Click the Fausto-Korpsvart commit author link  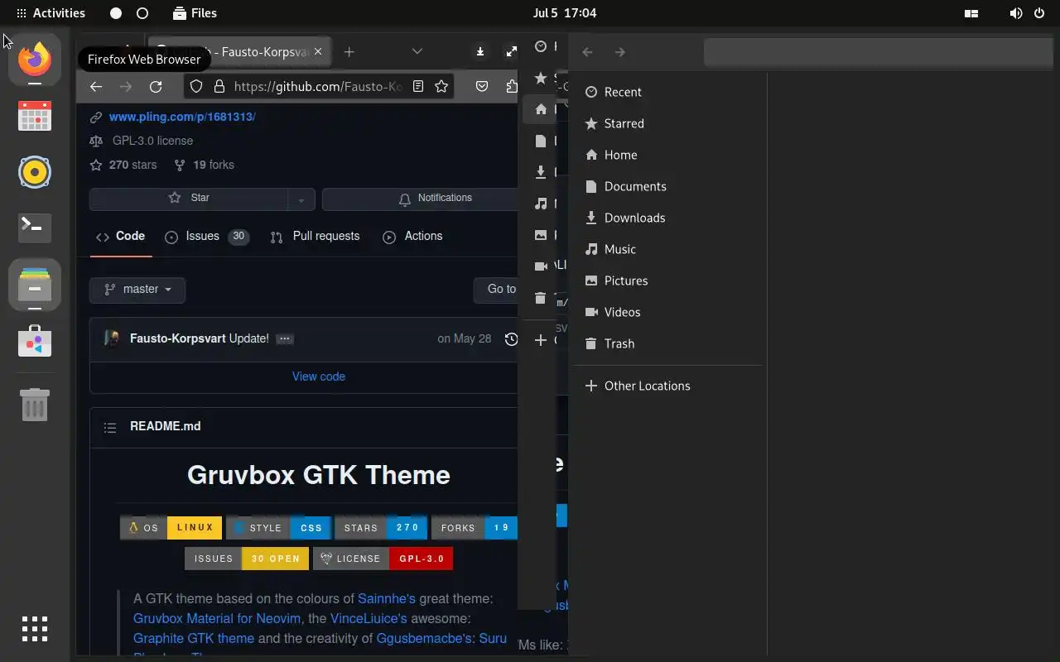tap(178, 338)
